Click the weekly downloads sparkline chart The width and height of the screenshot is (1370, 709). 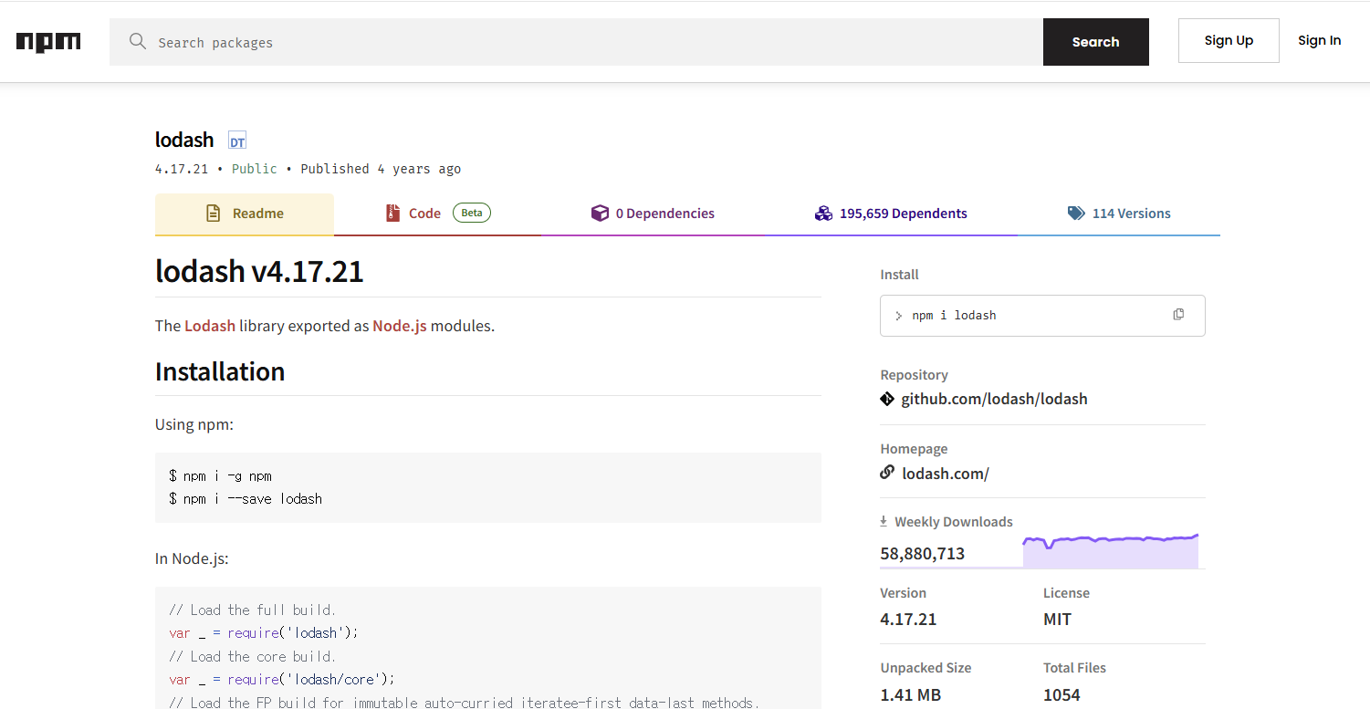point(1110,550)
